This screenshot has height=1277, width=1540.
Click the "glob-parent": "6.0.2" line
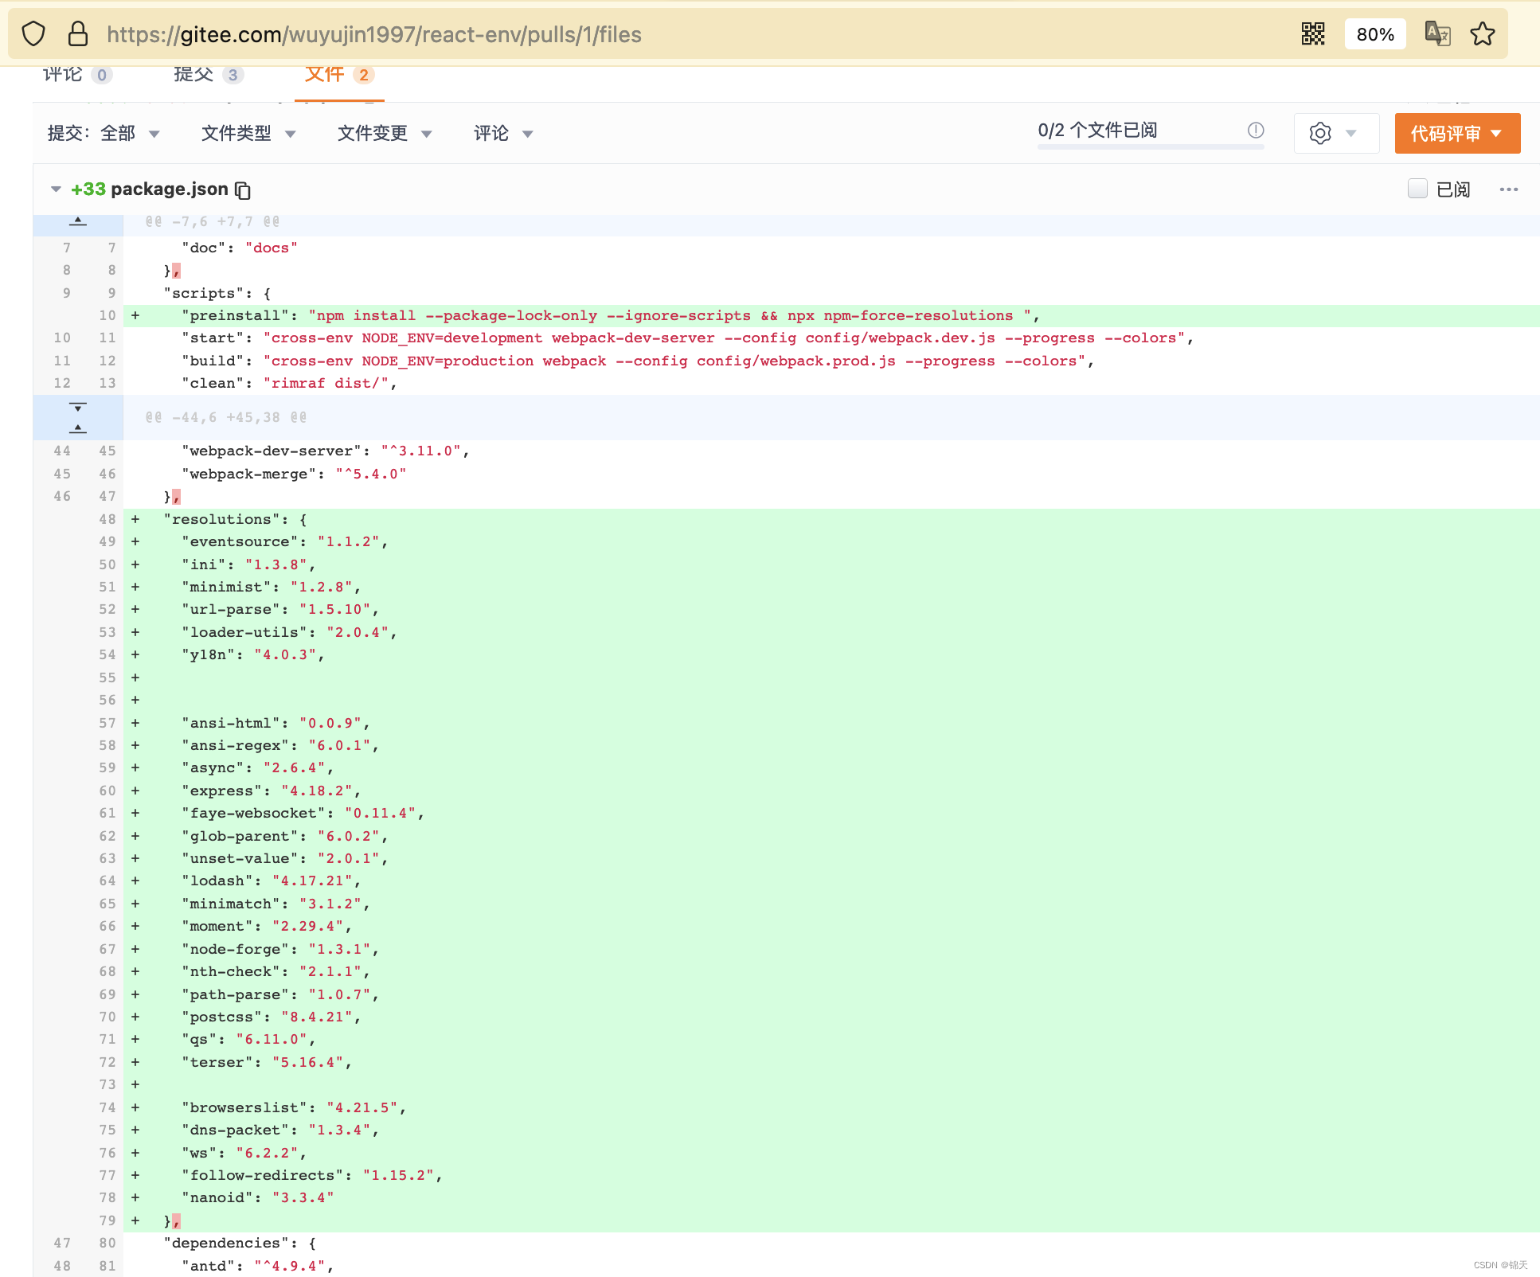click(285, 837)
